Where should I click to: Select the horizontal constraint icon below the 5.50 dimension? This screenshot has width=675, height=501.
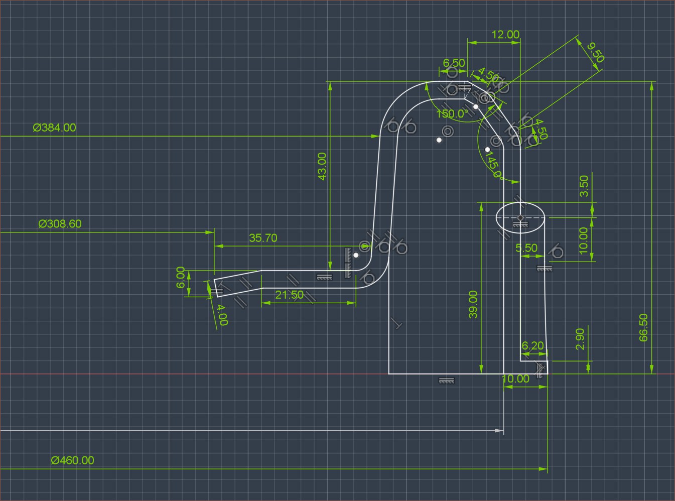[544, 268]
